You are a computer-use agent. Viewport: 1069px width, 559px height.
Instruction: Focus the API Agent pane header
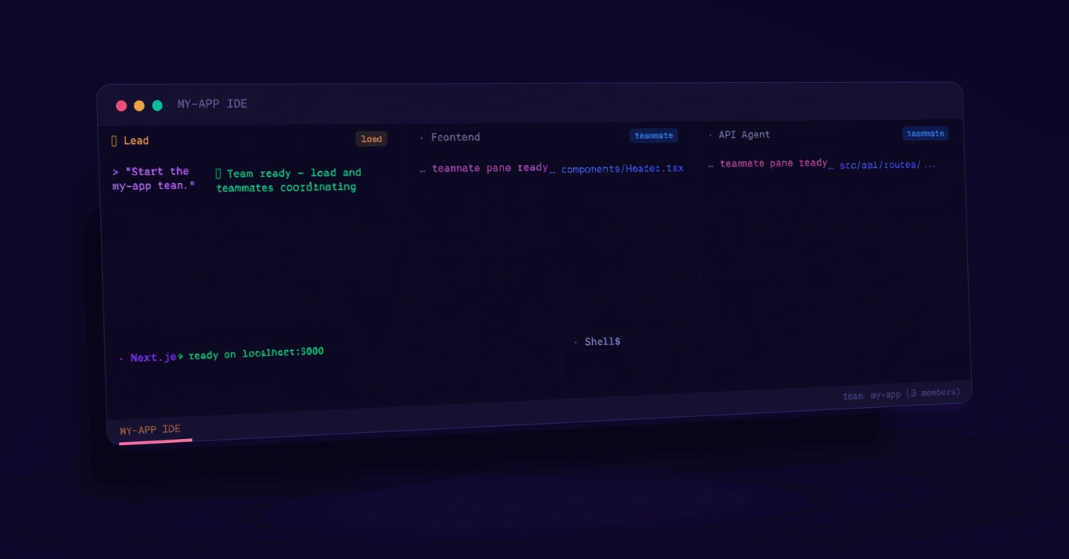coord(743,134)
